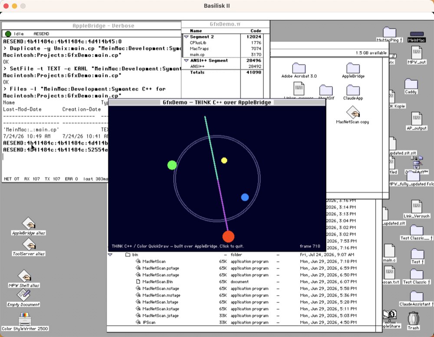Click the Name column header in project
This screenshot has width=434, height=337.
(196, 31)
